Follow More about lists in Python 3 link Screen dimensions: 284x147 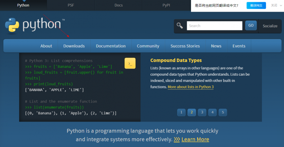pyautogui.click(x=191, y=87)
